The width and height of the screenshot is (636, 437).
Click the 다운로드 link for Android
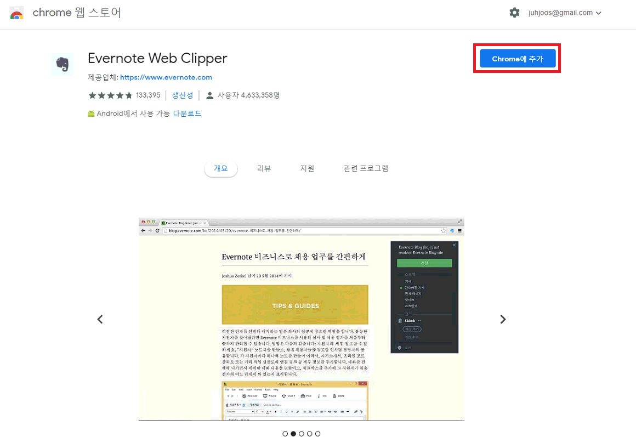(187, 113)
